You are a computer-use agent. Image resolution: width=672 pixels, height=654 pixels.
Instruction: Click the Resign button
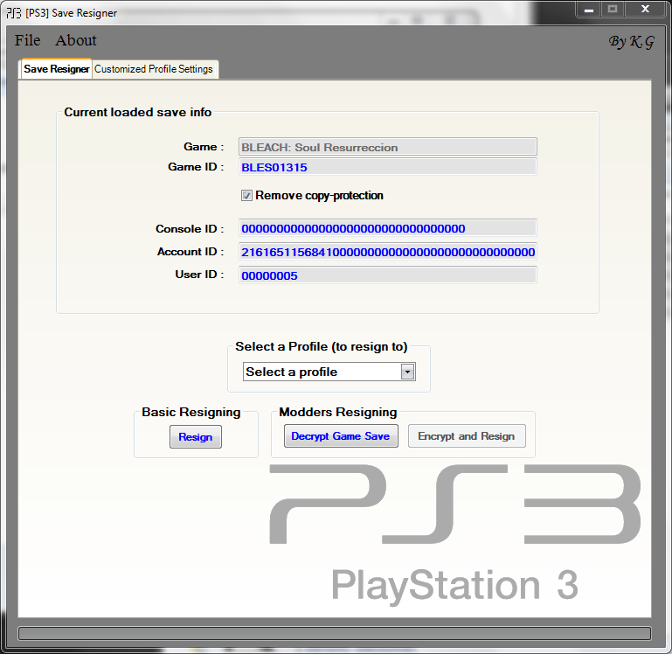pos(196,436)
